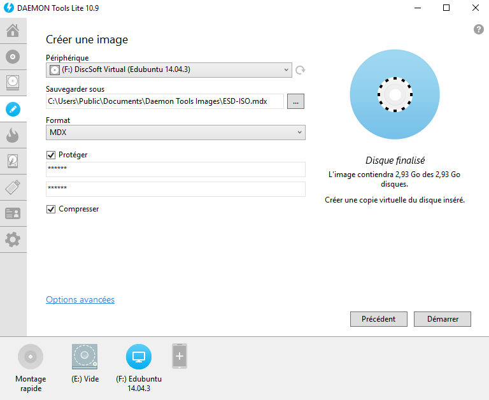The image size is (489, 400).
Task: Select the (E:) Vide virtual drive
Action: click(85, 357)
